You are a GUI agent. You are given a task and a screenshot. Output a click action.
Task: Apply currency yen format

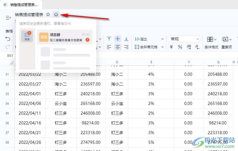pyautogui.click(x=172, y=47)
